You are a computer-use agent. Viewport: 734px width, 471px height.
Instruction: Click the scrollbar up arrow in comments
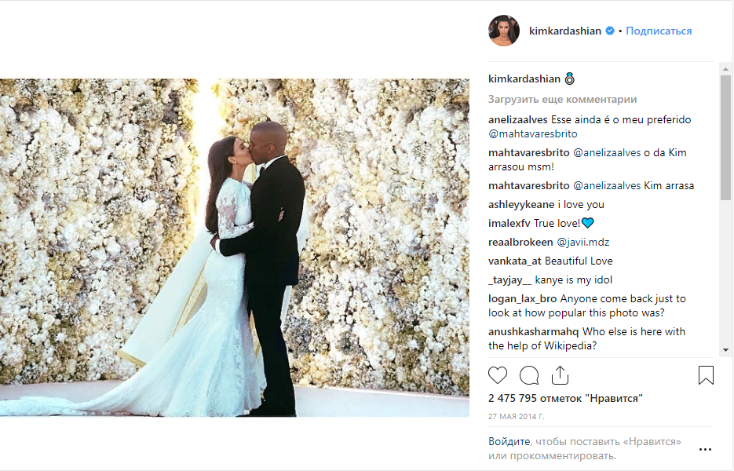point(725,69)
